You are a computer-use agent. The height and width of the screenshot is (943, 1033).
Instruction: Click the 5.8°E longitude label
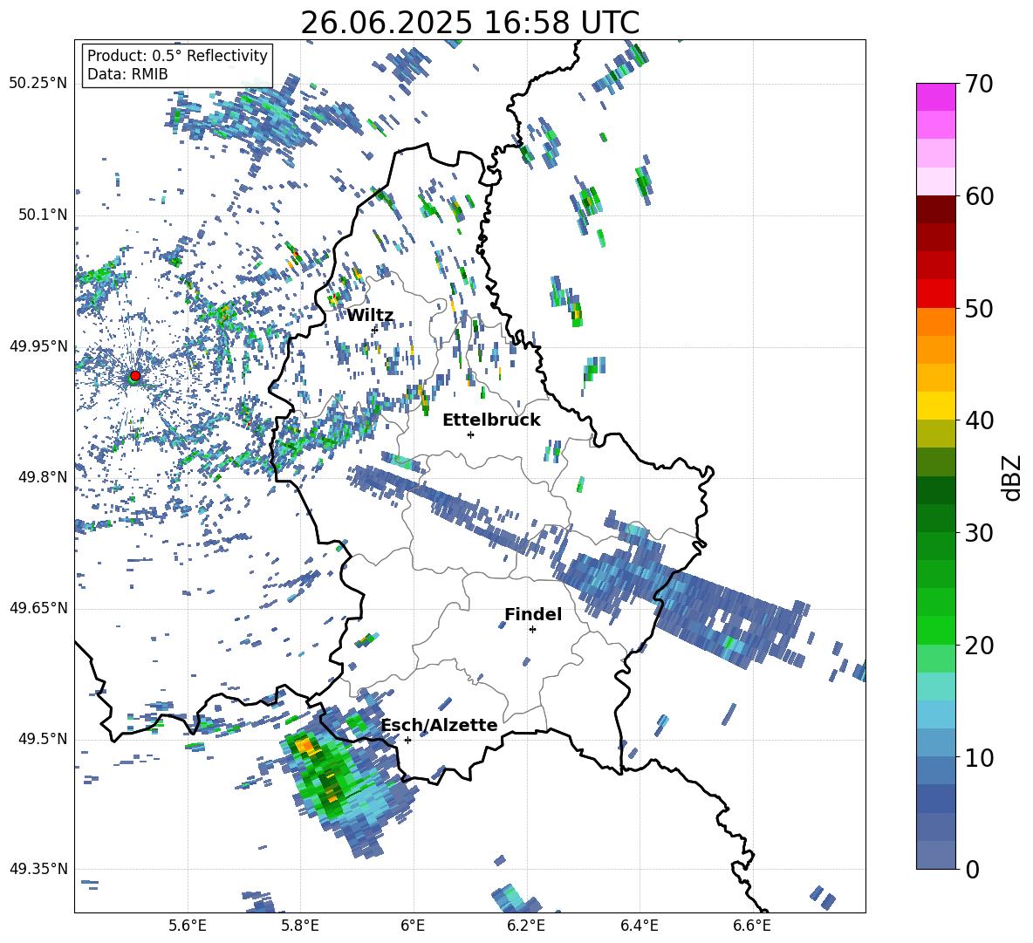pos(300,926)
